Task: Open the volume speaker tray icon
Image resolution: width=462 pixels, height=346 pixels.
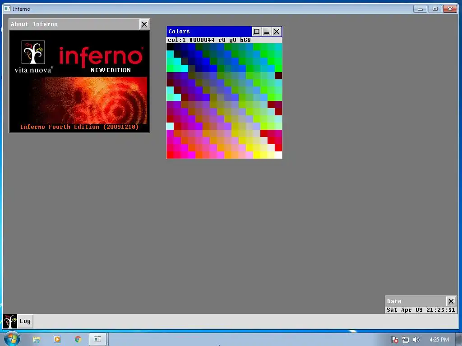Action: (x=416, y=340)
